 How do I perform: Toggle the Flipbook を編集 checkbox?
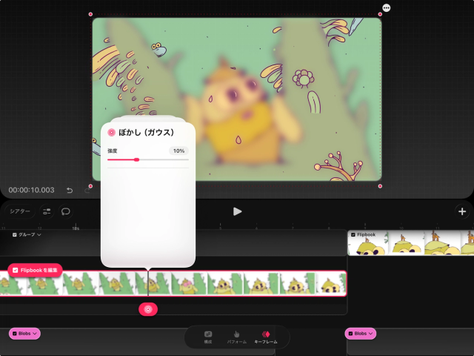point(16,270)
